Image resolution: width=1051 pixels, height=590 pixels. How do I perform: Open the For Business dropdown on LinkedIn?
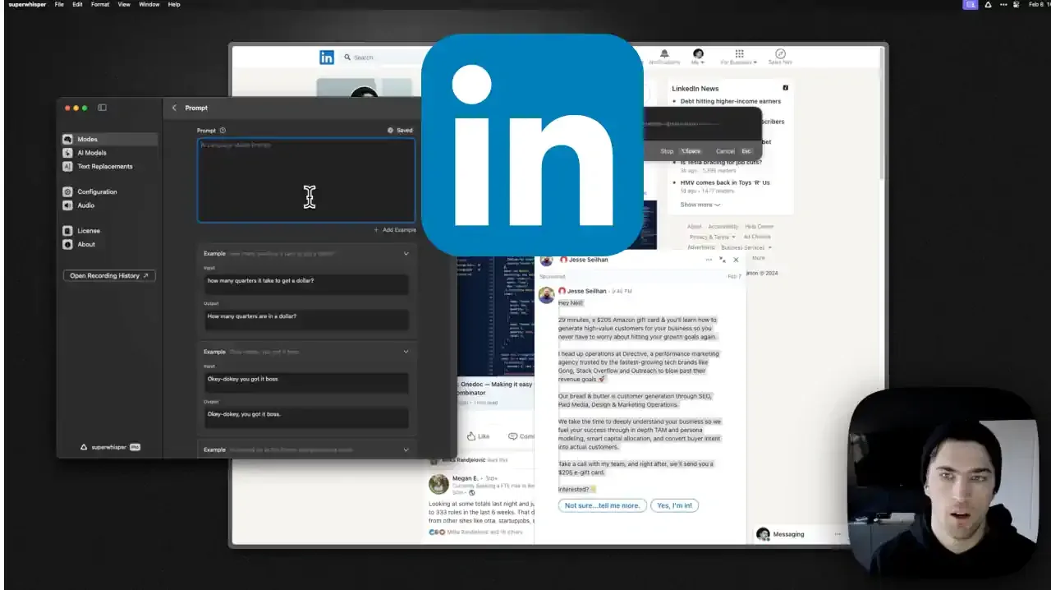[739, 57]
